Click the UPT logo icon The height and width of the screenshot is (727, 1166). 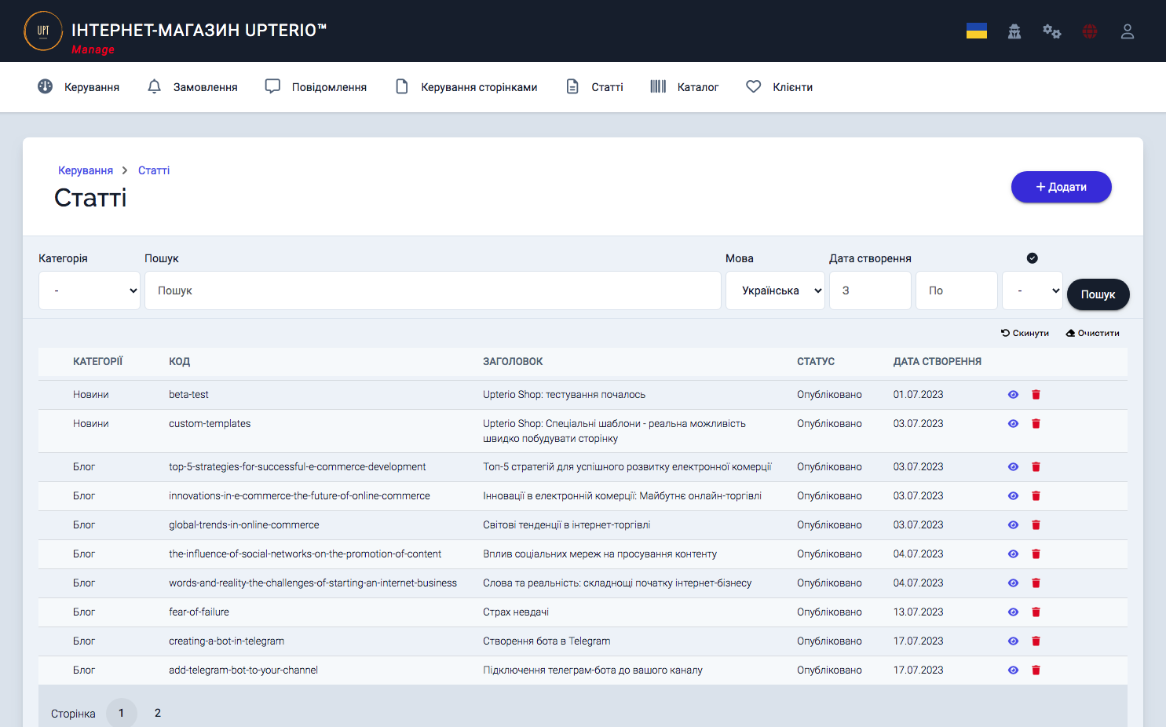point(43,31)
